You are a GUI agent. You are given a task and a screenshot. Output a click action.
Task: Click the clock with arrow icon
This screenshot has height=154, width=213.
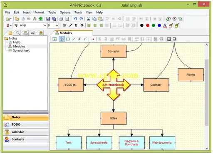(x=174, y=19)
